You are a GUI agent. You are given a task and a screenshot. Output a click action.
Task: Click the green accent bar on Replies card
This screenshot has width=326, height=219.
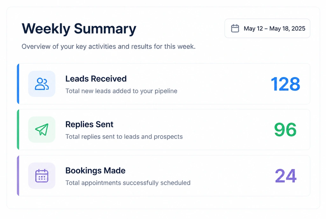tap(18, 130)
